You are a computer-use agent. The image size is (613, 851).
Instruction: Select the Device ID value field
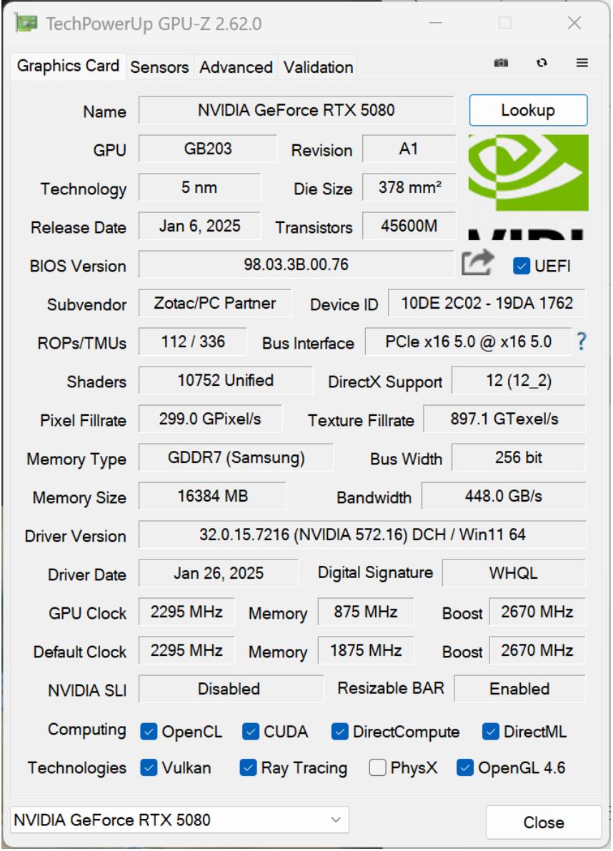pyautogui.click(x=487, y=303)
